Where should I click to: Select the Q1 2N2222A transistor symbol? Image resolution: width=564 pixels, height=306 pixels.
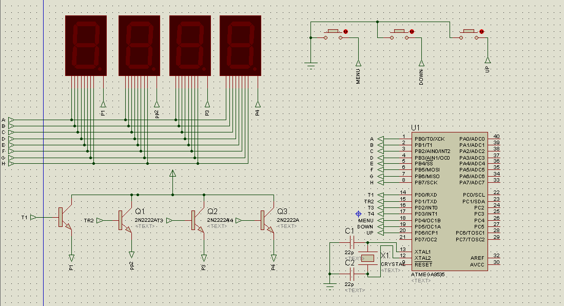125,220
